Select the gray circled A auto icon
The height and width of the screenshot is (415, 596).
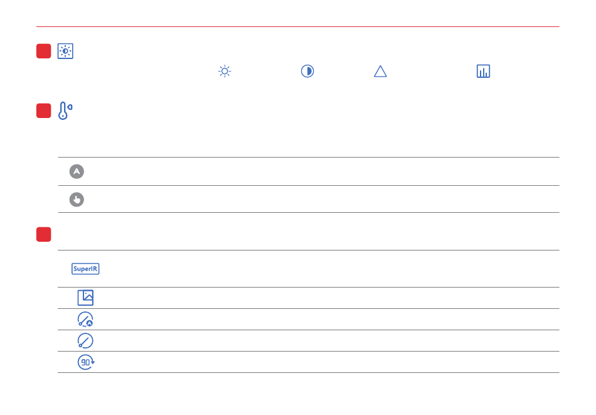pyautogui.click(x=77, y=171)
